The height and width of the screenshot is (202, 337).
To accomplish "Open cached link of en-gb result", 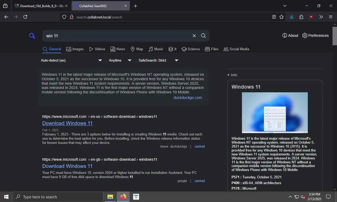I will [200, 181].
